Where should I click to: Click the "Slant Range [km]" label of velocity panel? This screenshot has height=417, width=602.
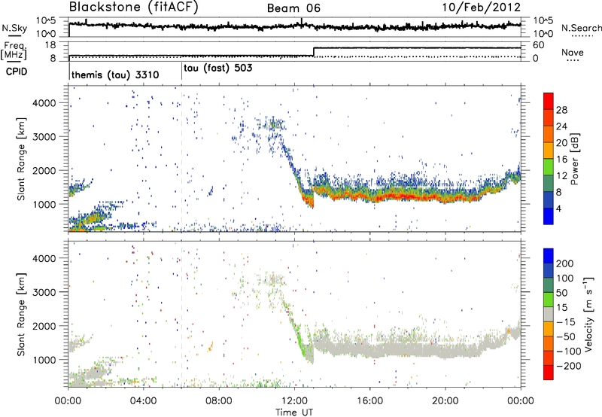pyautogui.click(x=22, y=314)
